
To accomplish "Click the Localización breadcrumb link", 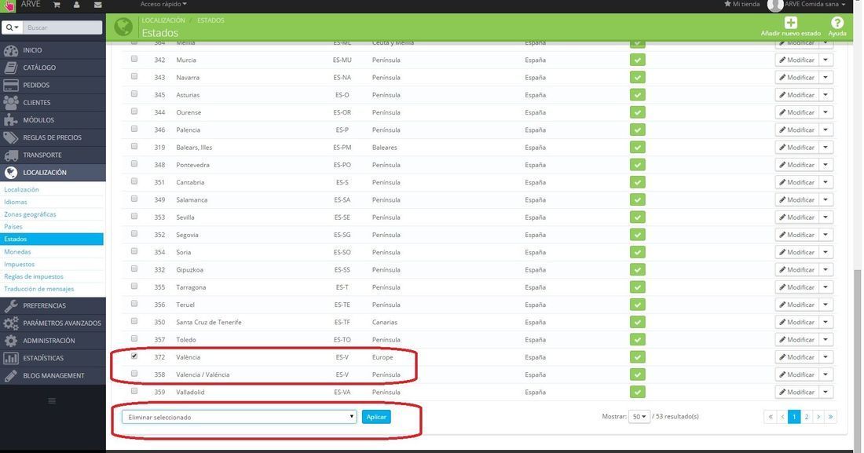I will point(163,20).
